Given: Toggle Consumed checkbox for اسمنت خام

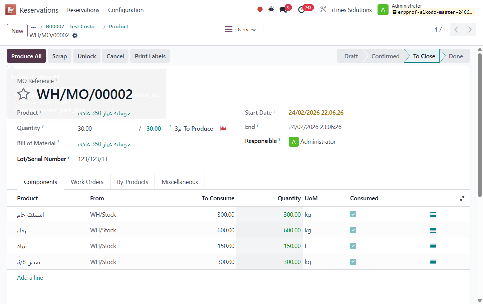Looking at the screenshot, I should 353,214.
